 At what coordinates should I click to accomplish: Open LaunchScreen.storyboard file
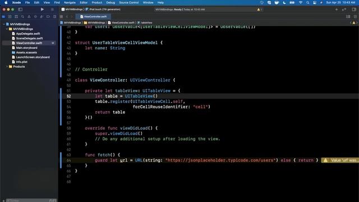pos(33,57)
